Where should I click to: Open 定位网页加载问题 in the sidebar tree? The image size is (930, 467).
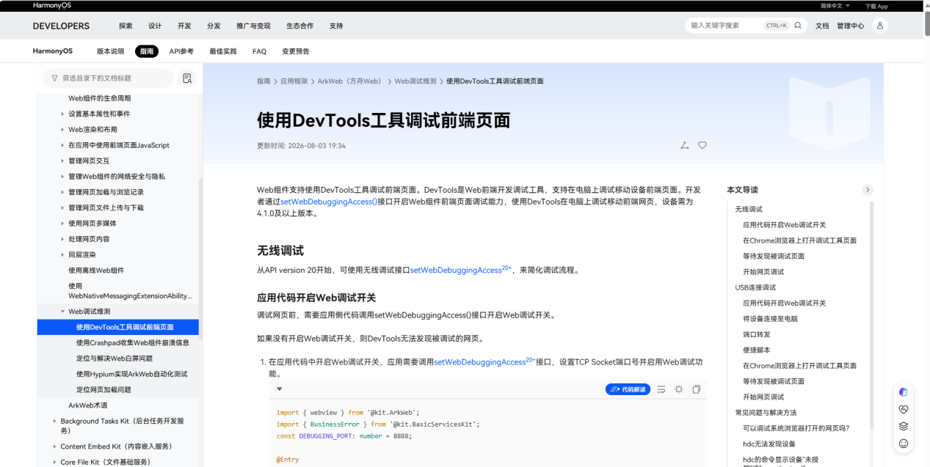click(103, 389)
